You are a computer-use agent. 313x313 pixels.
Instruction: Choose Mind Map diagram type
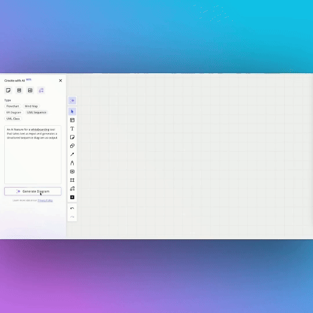[x=31, y=106]
